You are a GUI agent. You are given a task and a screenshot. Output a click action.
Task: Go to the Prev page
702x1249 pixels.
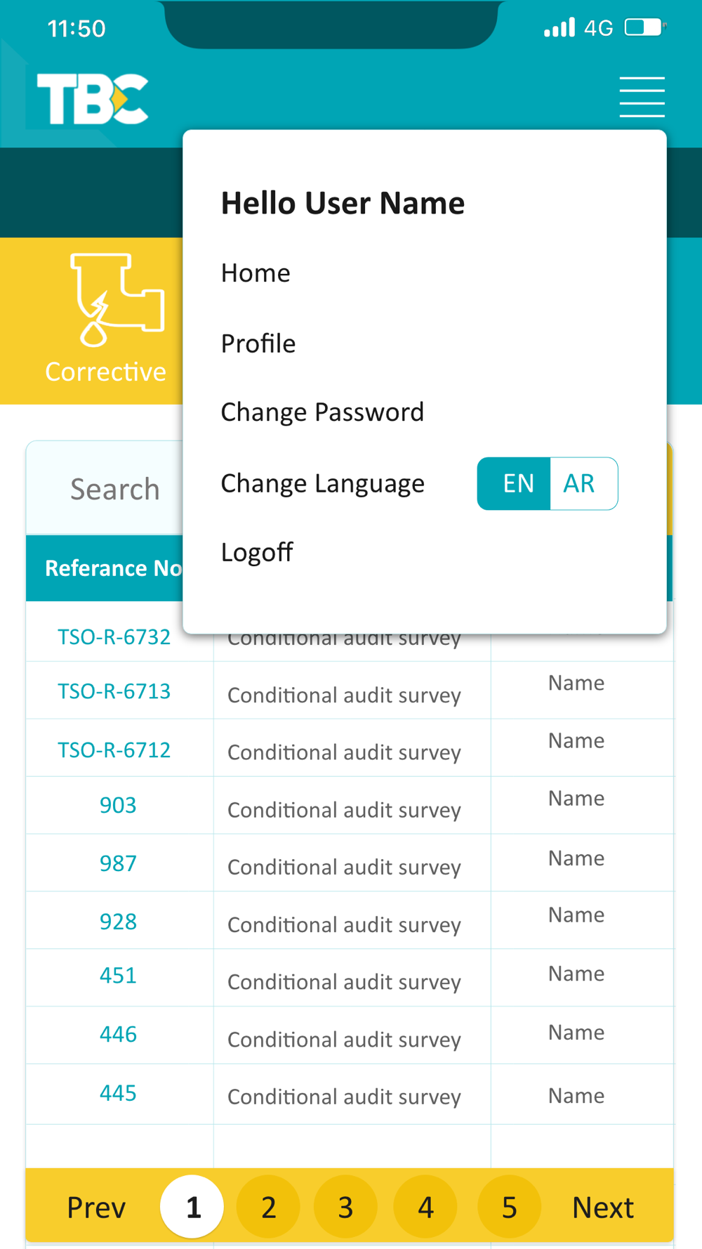pos(96,1208)
